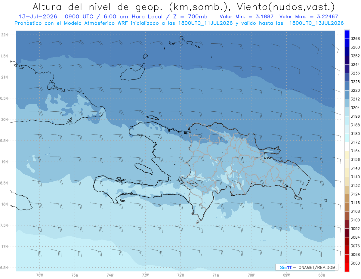361x279 pixels.
Task: Click the '19N' latitude axis label
Action: pos(5,162)
